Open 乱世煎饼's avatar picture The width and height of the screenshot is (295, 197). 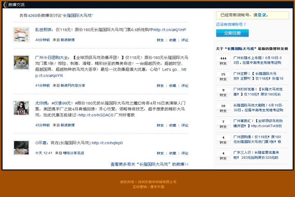[x=20, y=34]
